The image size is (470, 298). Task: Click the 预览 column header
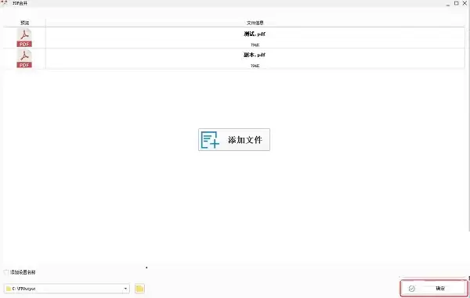(x=24, y=23)
